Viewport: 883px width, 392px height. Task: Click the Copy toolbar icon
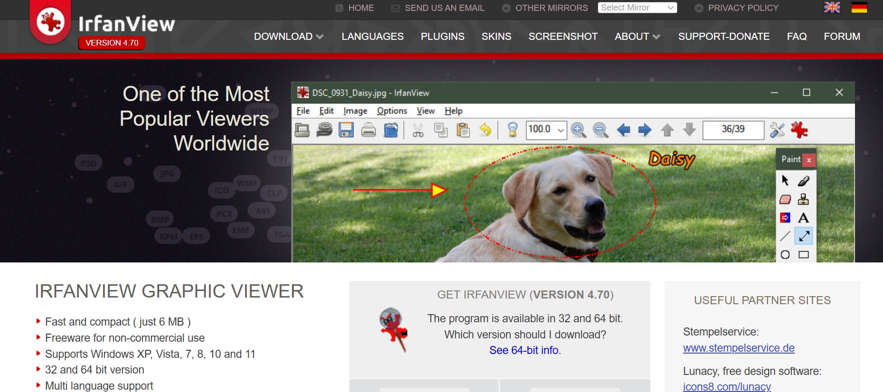coord(441,130)
